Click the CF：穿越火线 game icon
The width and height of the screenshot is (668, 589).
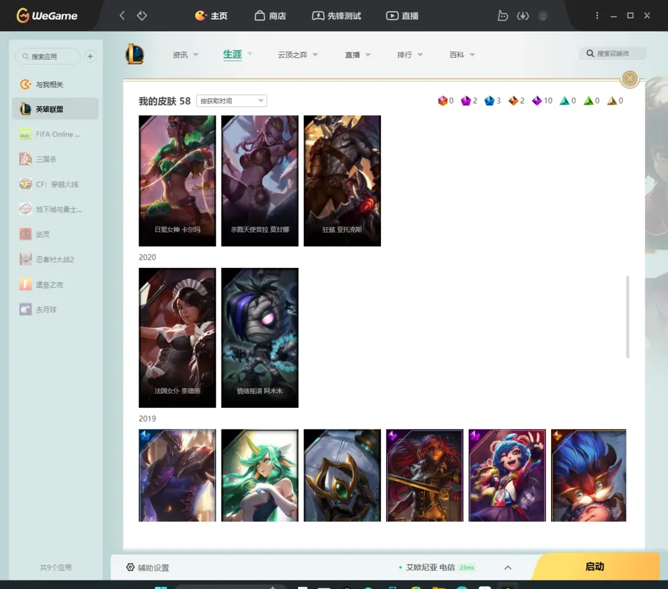tap(25, 184)
